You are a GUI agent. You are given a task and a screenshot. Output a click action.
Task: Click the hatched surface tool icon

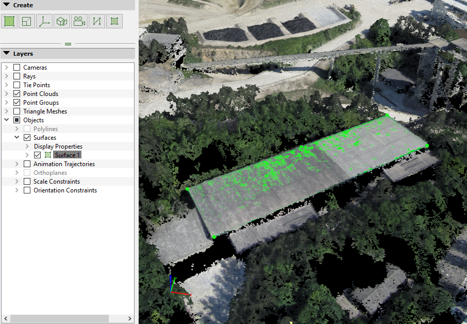point(114,21)
